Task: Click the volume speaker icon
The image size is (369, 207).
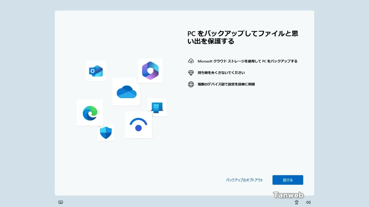Action: [308, 202]
